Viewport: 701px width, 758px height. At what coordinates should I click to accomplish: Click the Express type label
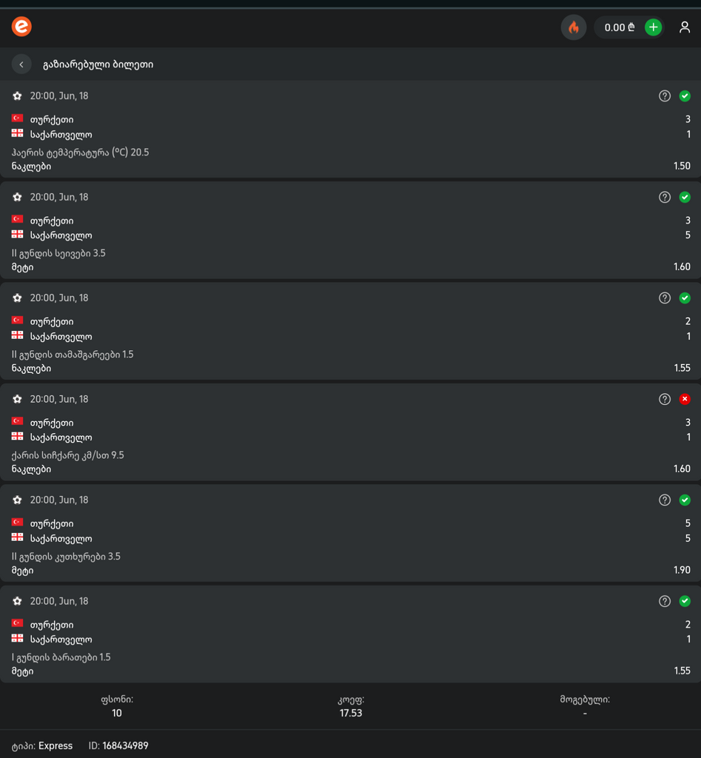click(x=56, y=745)
